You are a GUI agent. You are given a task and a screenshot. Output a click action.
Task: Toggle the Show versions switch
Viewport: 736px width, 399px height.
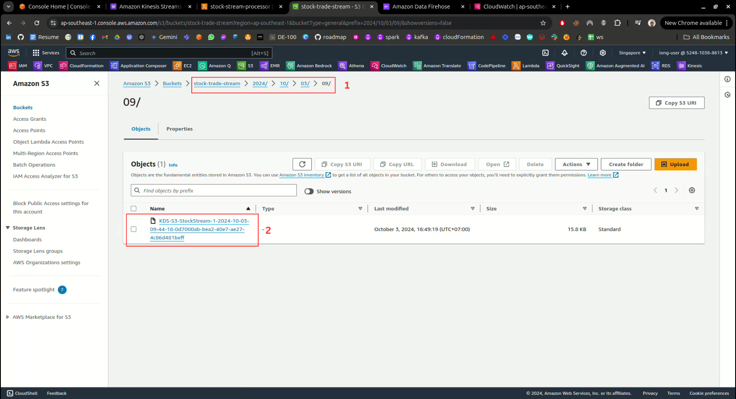309,191
